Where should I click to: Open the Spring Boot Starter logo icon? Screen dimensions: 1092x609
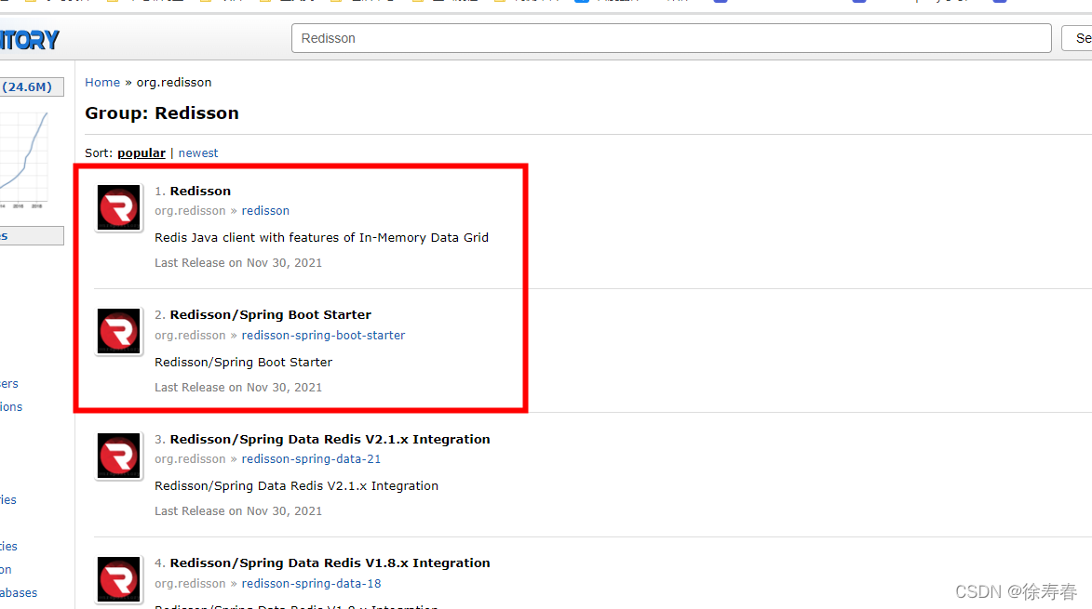pos(118,332)
